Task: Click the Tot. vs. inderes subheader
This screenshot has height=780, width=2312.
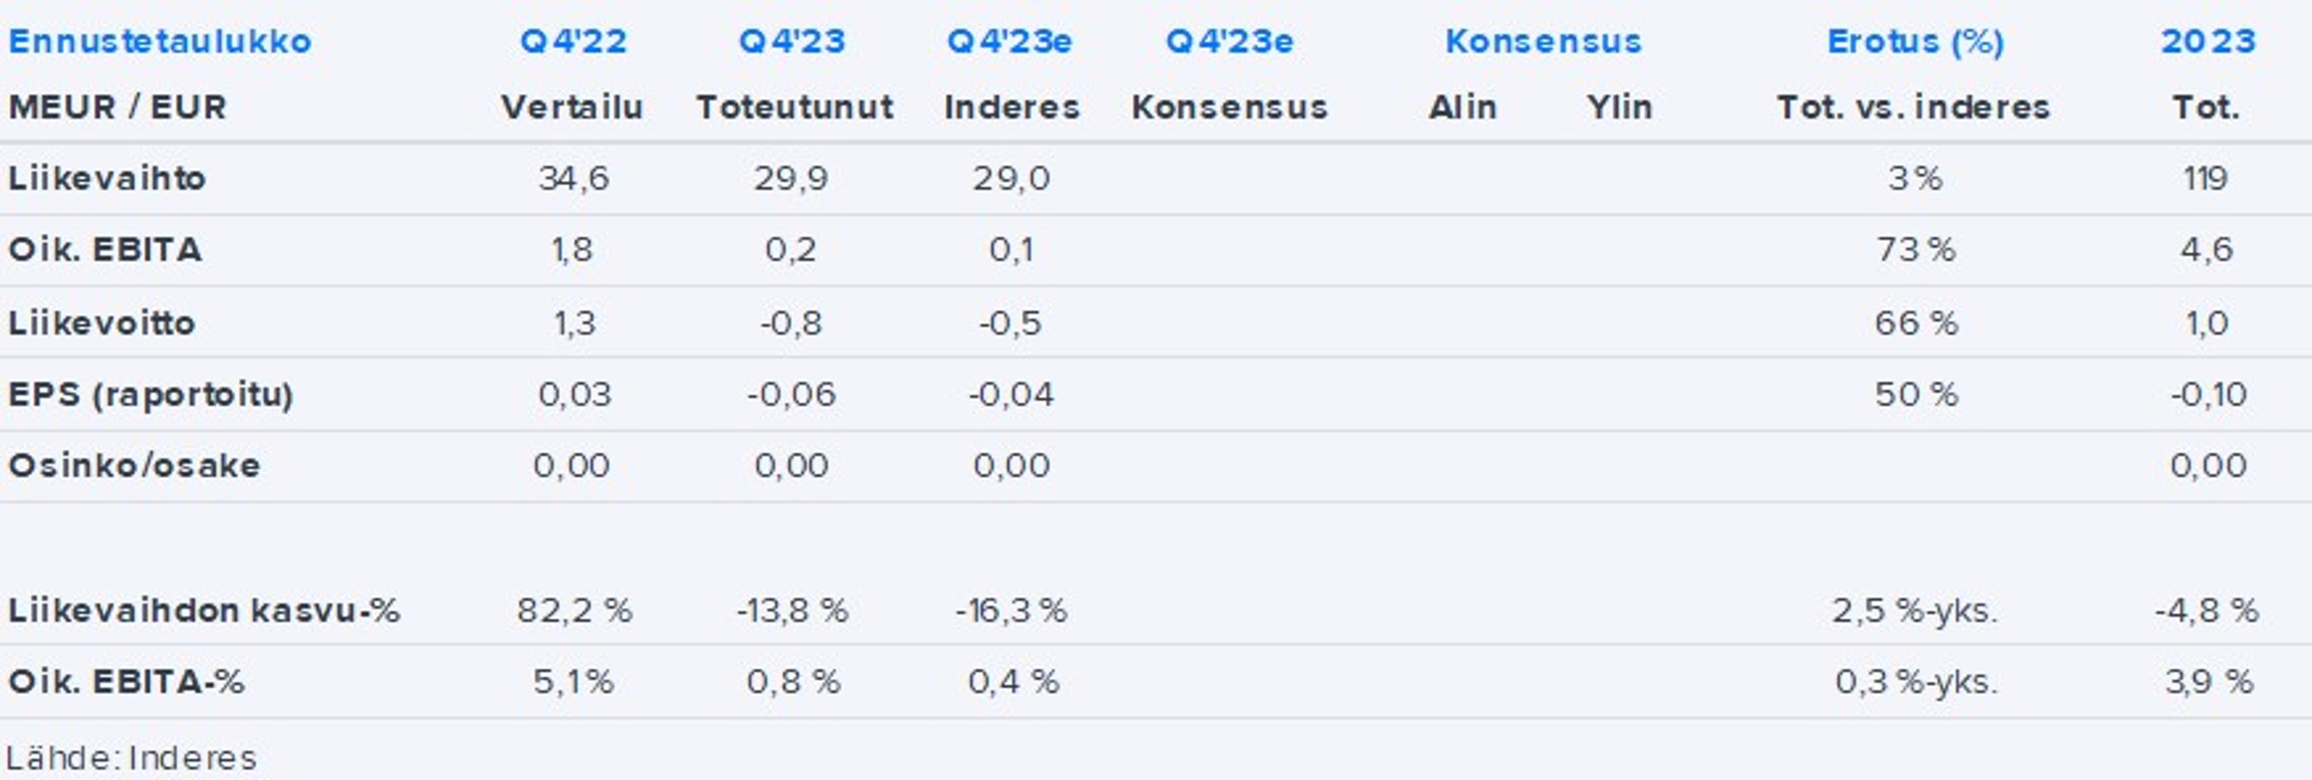Action: click(1913, 108)
